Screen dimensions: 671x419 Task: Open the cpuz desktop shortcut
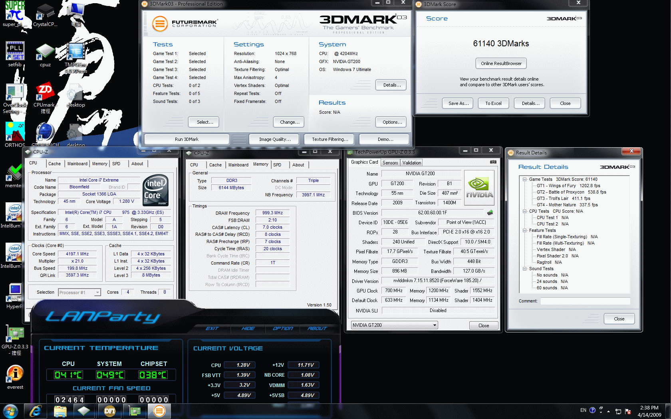[45, 55]
